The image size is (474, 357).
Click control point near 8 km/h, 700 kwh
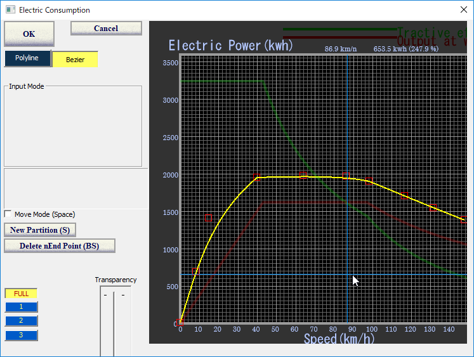click(195, 271)
